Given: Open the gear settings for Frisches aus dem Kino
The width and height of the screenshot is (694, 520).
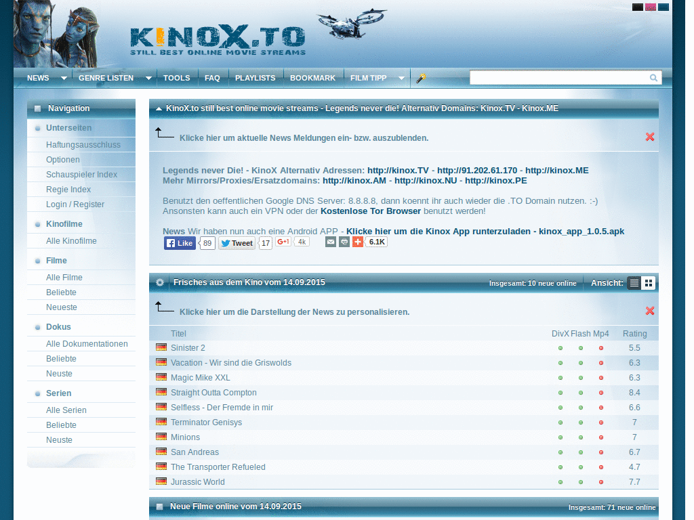Looking at the screenshot, I should [160, 282].
